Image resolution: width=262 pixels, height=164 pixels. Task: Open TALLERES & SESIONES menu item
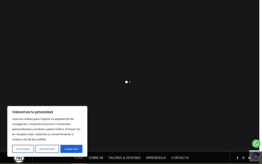(x=124, y=158)
